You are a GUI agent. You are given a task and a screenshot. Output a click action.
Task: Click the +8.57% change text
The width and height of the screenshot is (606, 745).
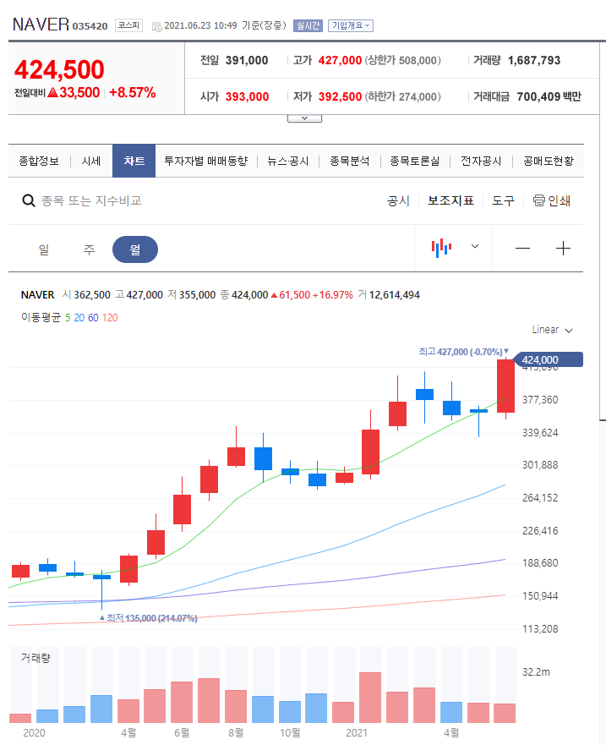tap(133, 93)
